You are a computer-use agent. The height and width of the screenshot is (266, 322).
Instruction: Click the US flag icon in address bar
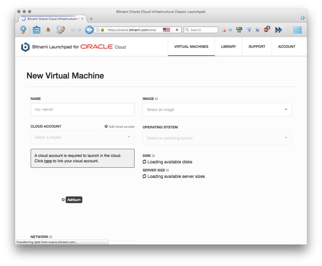(166, 30)
